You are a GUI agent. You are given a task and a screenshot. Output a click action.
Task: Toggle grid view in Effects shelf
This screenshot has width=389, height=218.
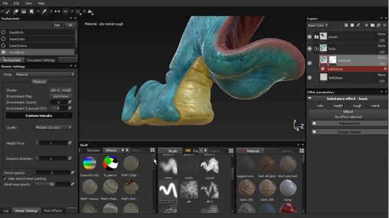(153, 150)
